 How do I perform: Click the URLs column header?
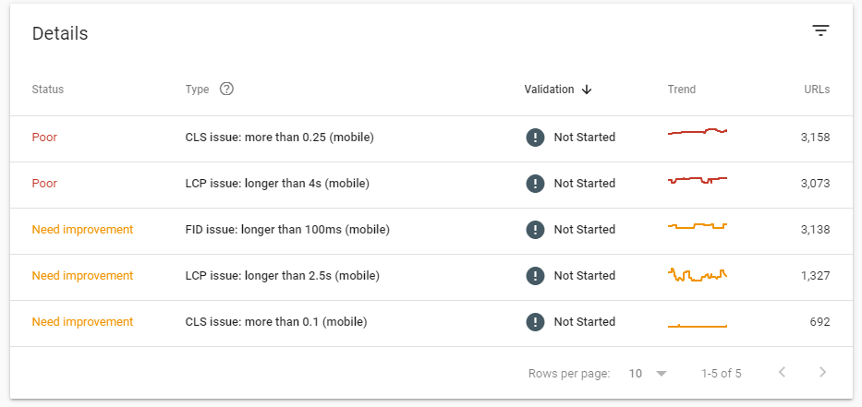click(x=817, y=90)
